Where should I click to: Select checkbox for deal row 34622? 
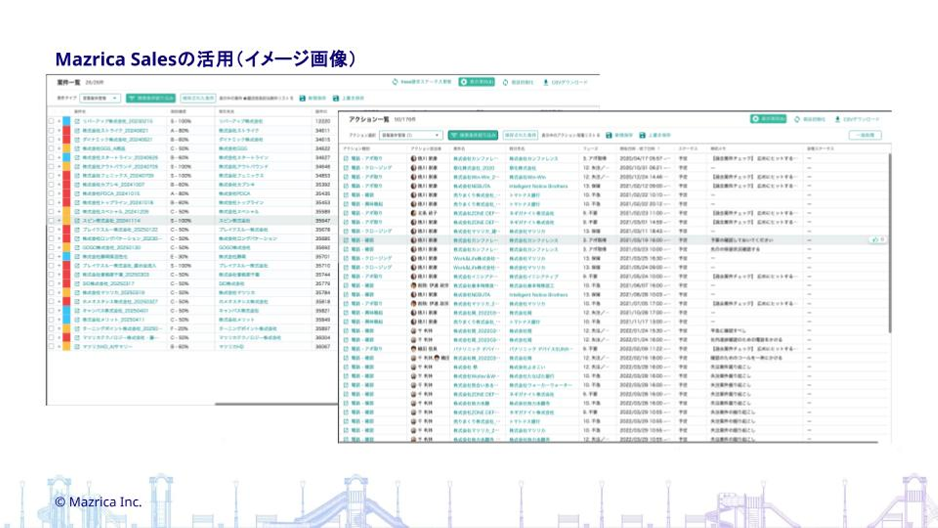click(51, 149)
